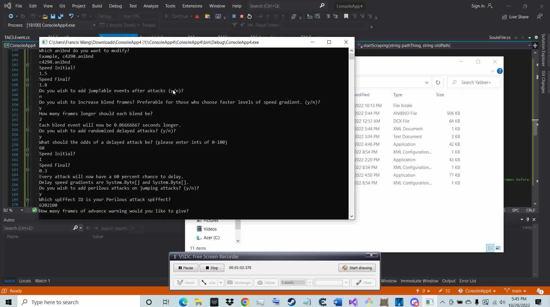This screenshot has height=307, width=550.
Task: Open the Debug menu
Action: (x=115, y=6)
